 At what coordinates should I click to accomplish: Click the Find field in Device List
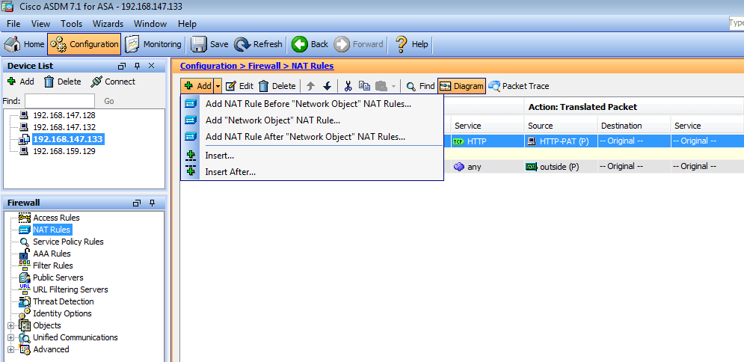pyautogui.click(x=60, y=101)
